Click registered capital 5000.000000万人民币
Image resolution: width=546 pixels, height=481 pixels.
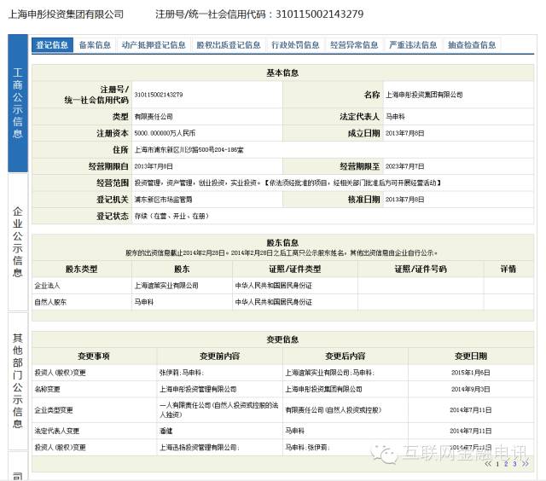165,133
